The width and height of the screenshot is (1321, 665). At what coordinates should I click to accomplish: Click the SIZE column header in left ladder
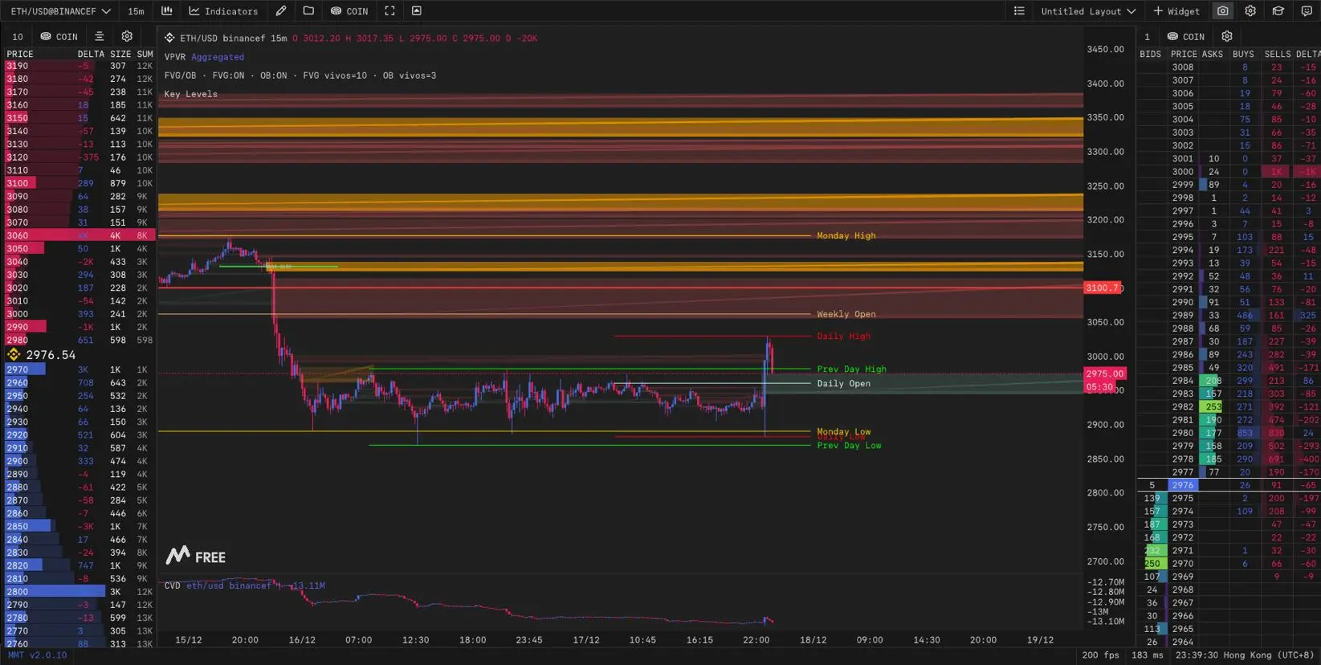[x=120, y=54]
